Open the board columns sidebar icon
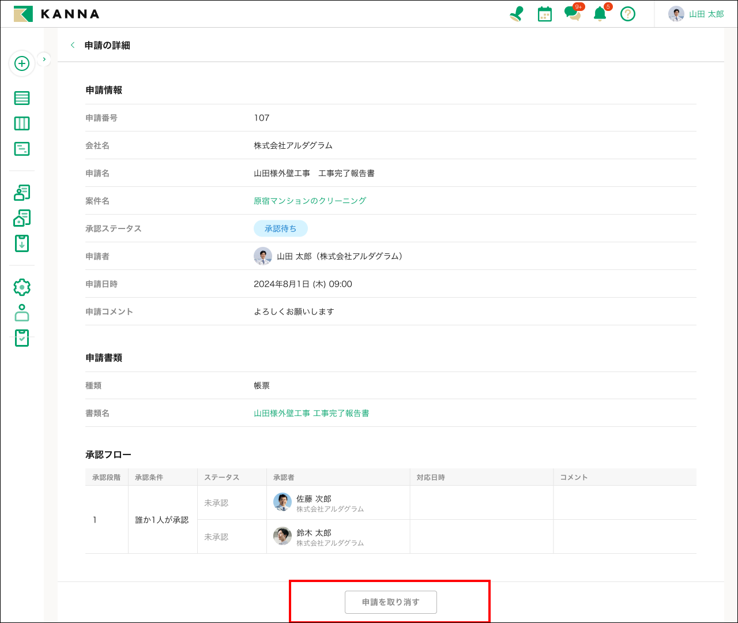Image resolution: width=738 pixels, height=623 pixels. pyautogui.click(x=22, y=123)
